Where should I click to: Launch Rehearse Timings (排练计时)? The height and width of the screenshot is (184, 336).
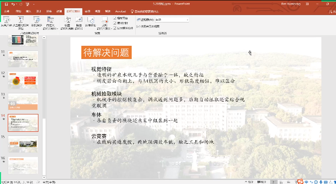point(91,22)
